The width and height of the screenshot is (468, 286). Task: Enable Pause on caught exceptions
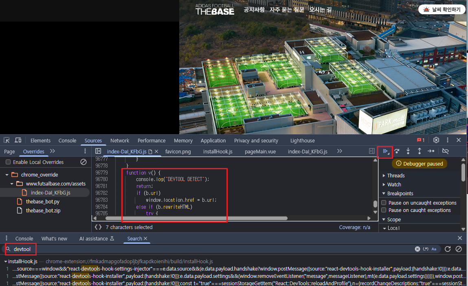point(383,210)
